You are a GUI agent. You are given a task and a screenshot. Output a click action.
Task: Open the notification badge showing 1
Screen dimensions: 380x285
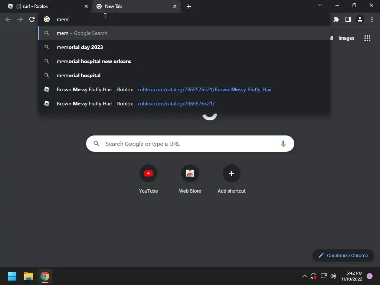(x=370, y=276)
